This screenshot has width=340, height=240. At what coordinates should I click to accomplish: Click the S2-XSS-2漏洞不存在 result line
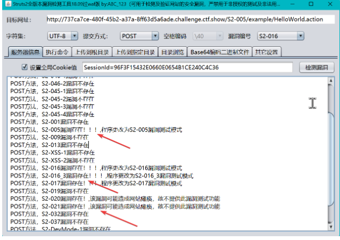(x=52, y=161)
